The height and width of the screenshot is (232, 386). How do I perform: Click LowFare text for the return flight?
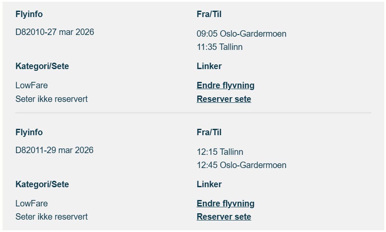pyautogui.click(x=32, y=204)
